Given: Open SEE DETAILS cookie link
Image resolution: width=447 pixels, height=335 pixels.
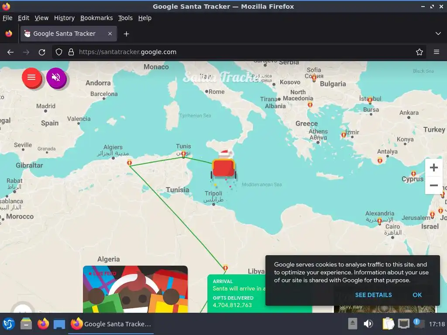Looking at the screenshot, I should pyautogui.click(x=373, y=295).
